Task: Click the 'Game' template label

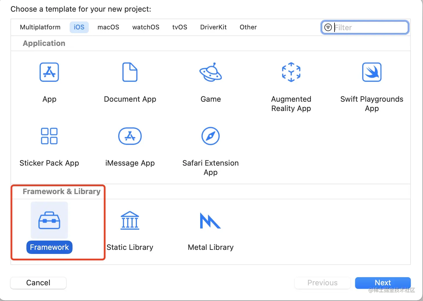Action: coord(211,99)
